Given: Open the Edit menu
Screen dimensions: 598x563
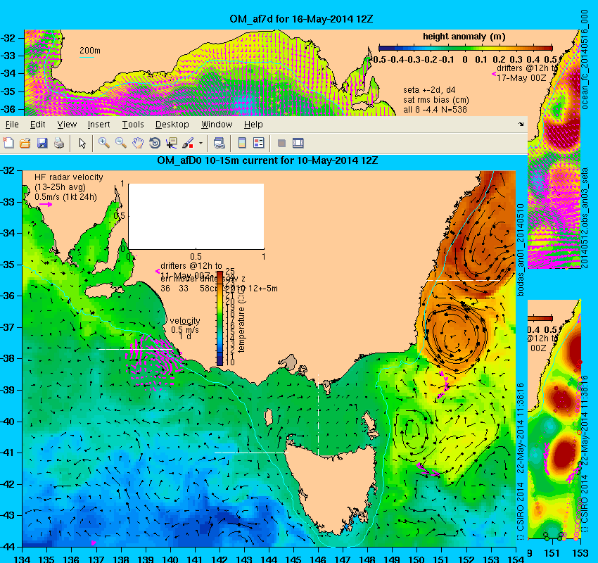Looking at the screenshot, I should click(x=38, y=125).
